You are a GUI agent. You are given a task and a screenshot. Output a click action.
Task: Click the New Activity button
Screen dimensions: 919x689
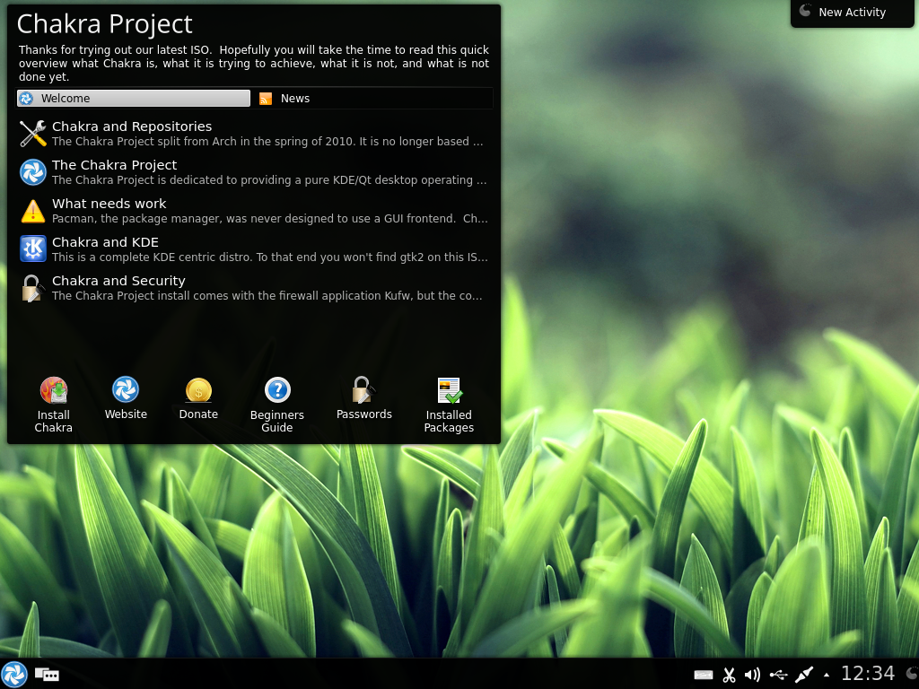pyautogui.click(x=851, y=13)
